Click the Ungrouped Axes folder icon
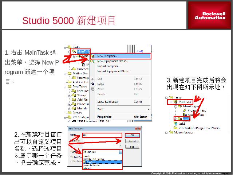 (x=74, y=78)
